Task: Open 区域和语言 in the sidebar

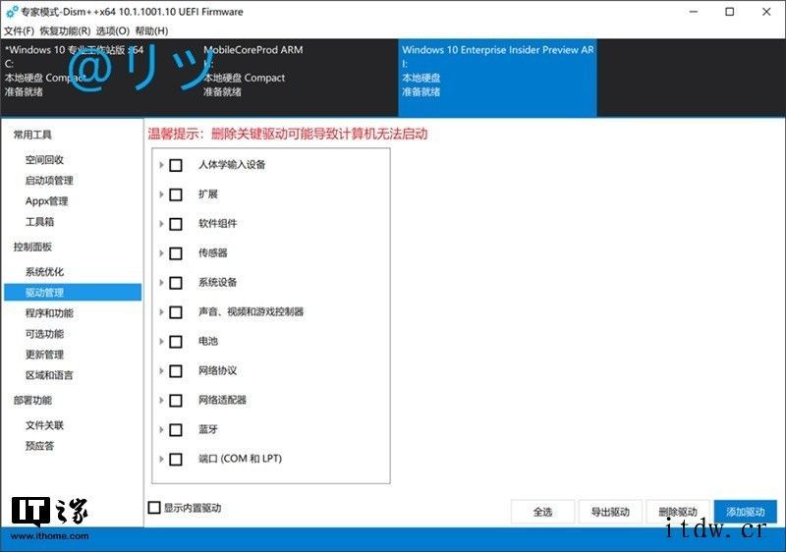Action: 49,374
